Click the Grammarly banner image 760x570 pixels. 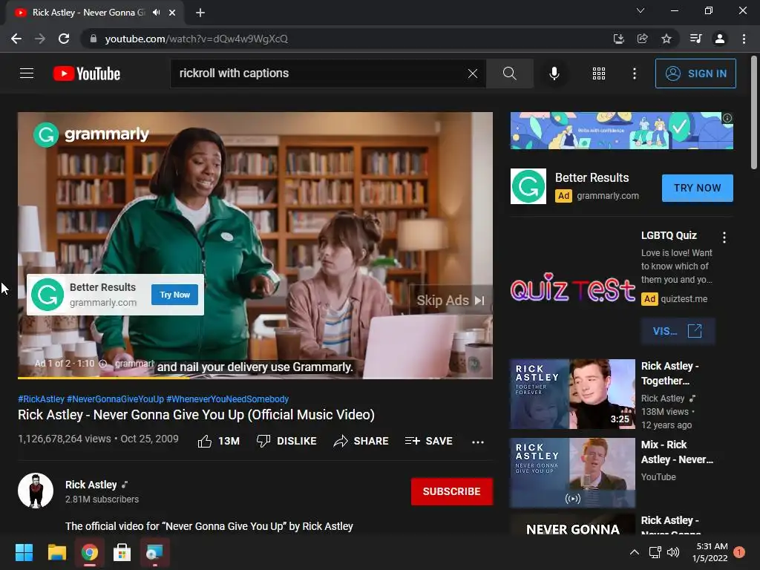click(621, 131)
